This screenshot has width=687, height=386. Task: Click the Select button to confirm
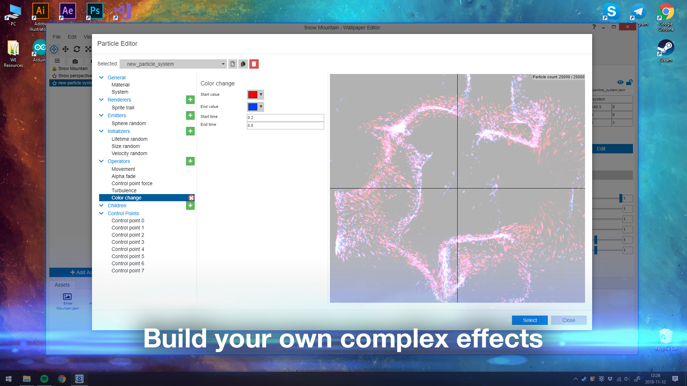530,320
